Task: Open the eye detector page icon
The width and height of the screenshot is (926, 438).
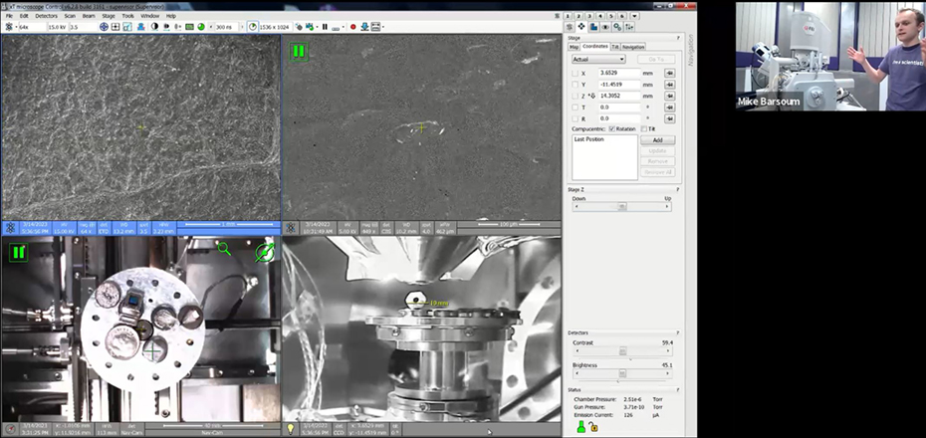Action: tap(605, 27)
